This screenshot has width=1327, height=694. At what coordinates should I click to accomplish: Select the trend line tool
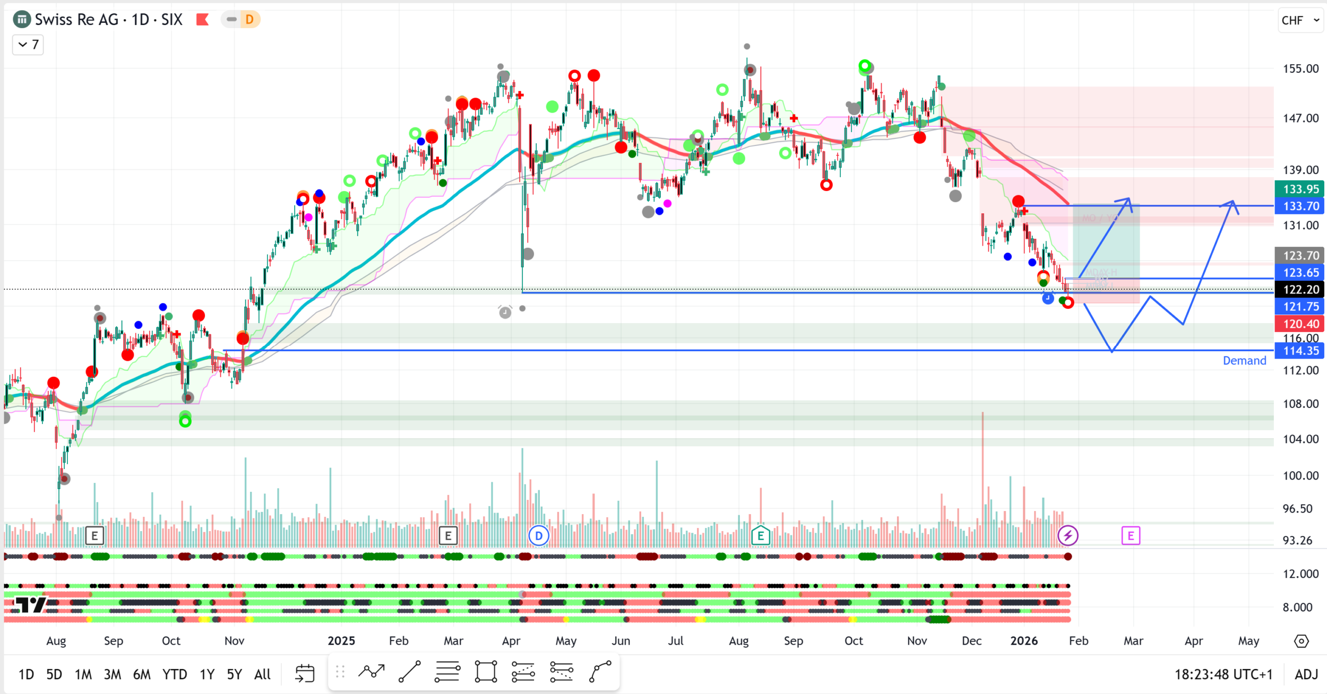pos(409,672)
